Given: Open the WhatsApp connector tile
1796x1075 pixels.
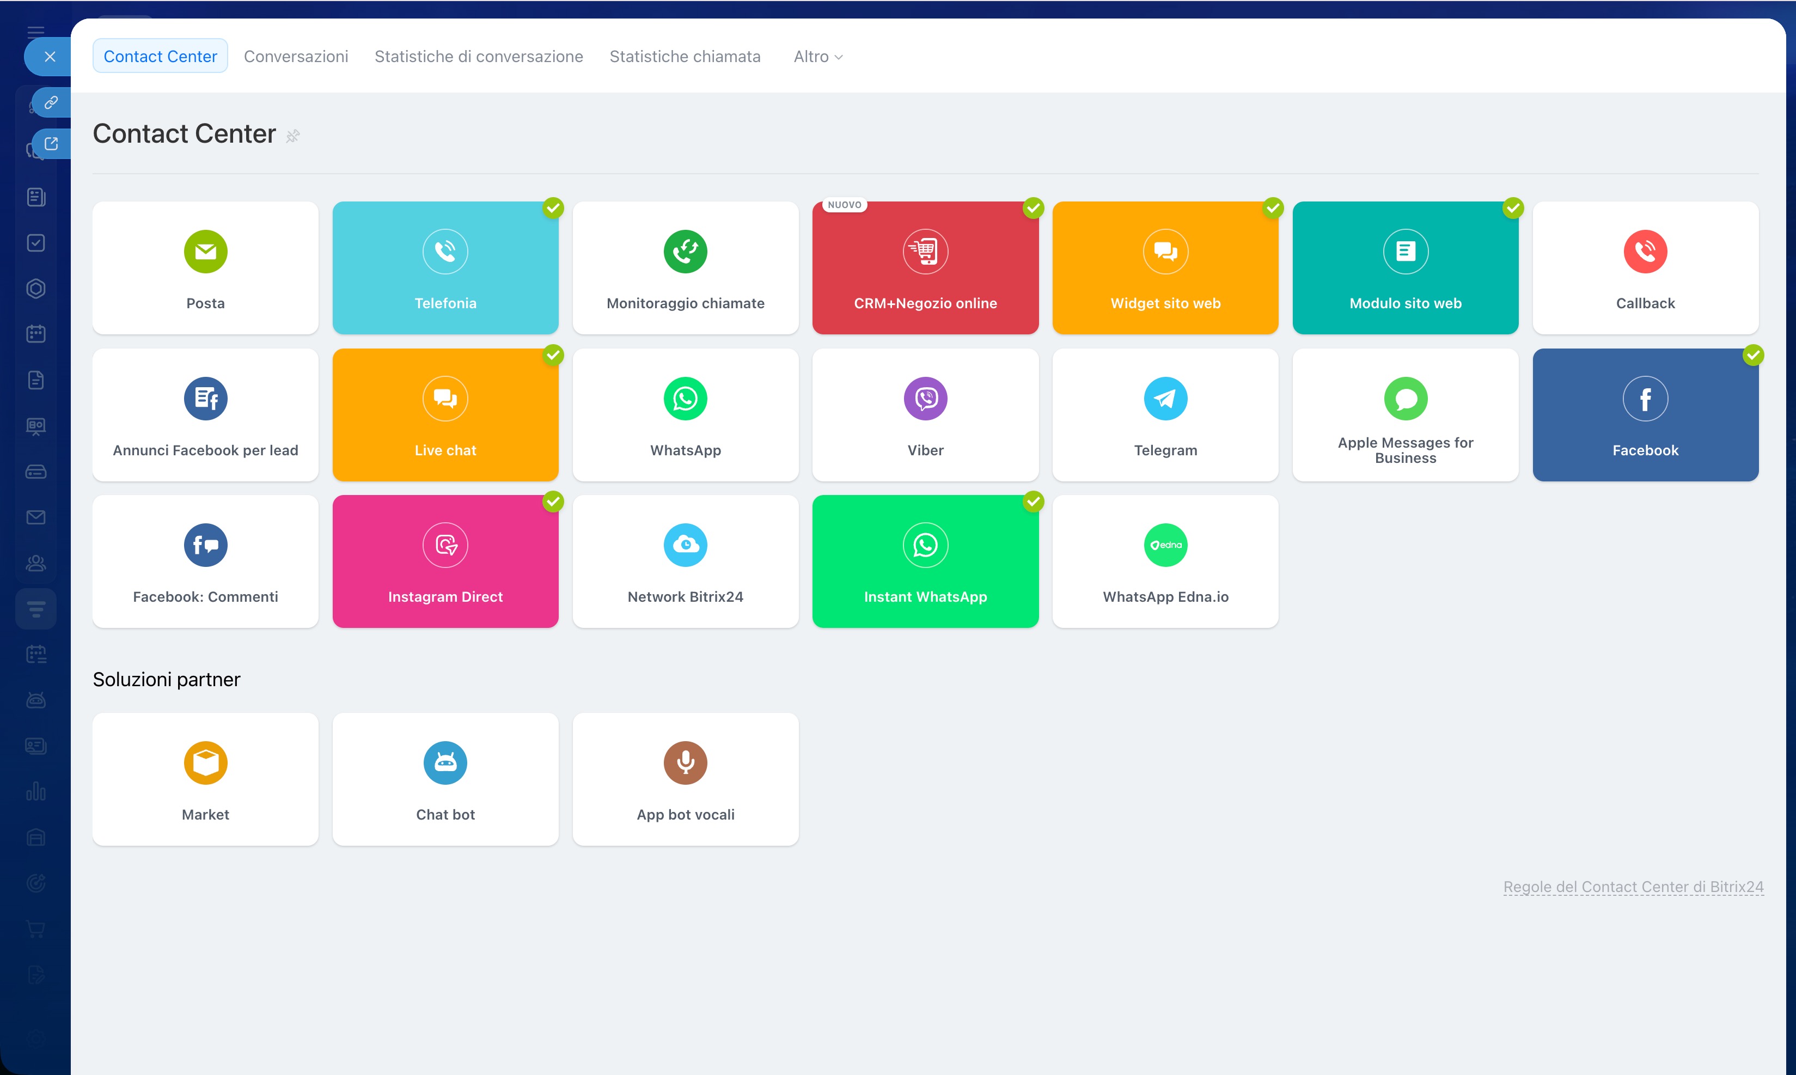Looking at the screenshot, I should pyautogui.click(x=685, y=415).
